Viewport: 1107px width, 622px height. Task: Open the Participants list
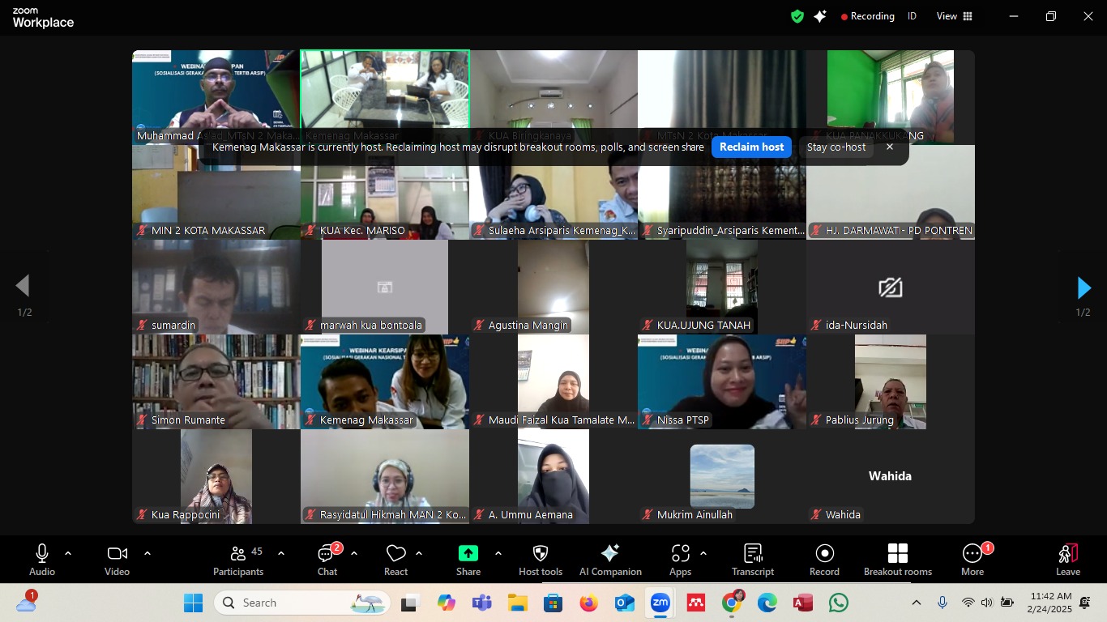[237, 559]
